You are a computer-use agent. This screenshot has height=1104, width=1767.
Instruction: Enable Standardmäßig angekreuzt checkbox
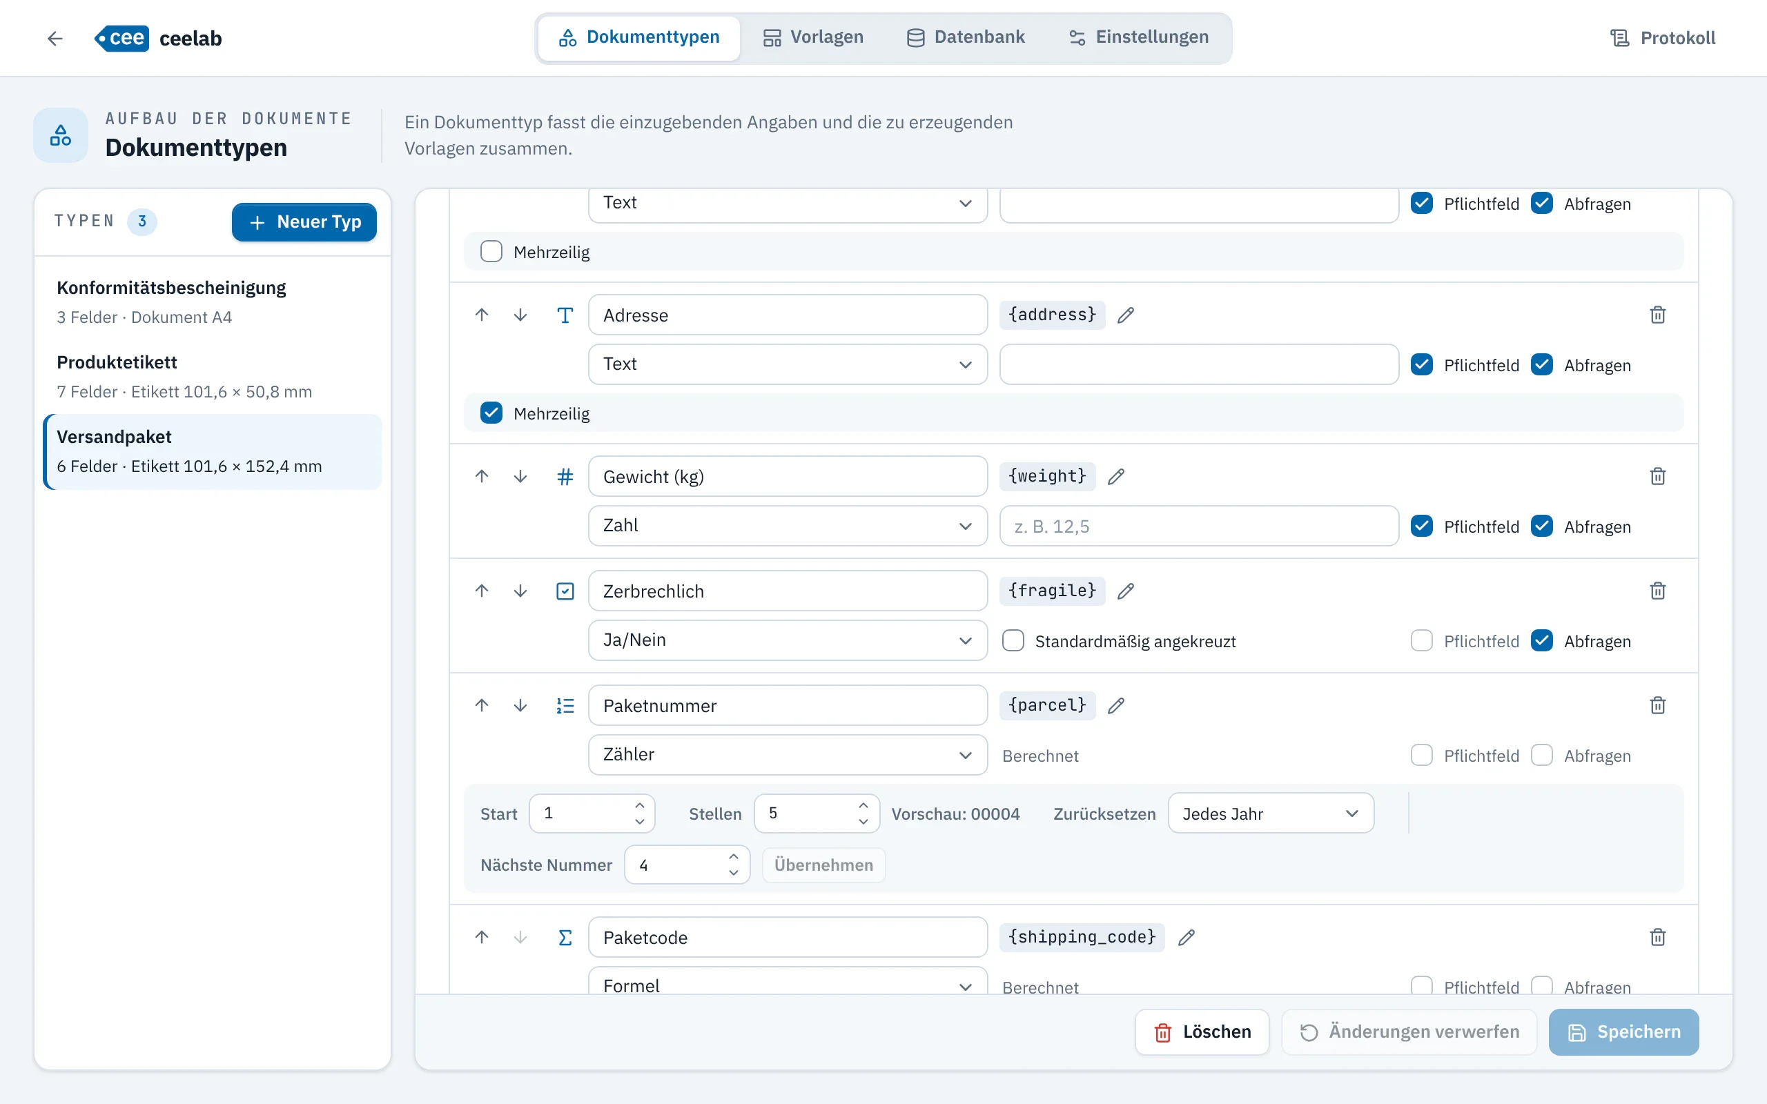point(1013,640)
